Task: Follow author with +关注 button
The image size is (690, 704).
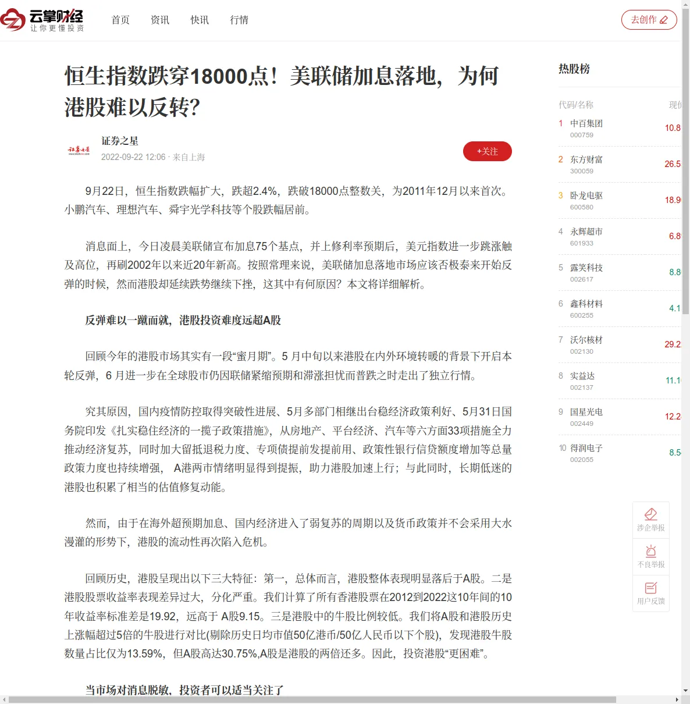Action: pos(488,151)
